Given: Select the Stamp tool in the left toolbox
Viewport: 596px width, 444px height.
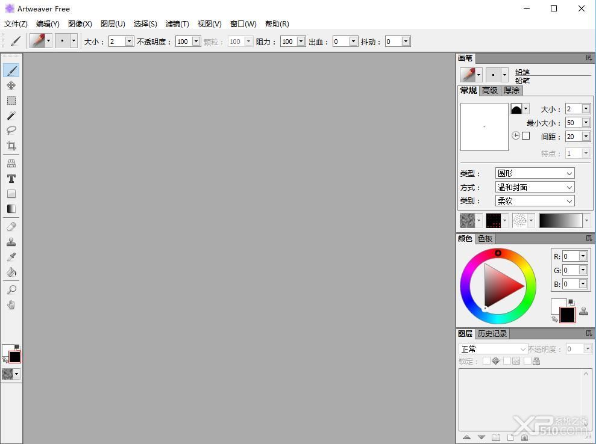Looking at the screenshot, I should tap(11, 242).
